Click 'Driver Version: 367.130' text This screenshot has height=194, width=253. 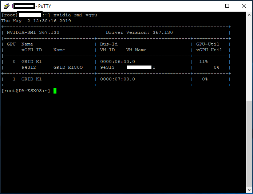(x=139, y=32)
